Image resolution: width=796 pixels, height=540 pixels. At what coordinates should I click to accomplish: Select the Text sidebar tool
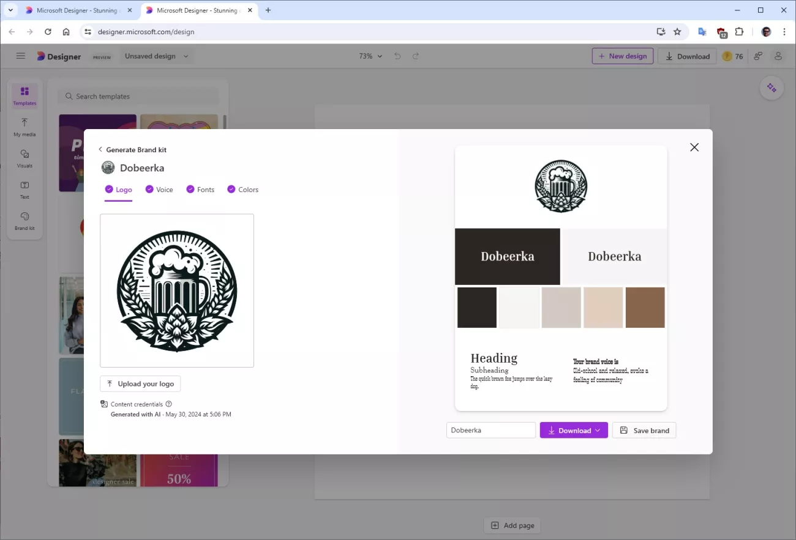coord(24,190)
